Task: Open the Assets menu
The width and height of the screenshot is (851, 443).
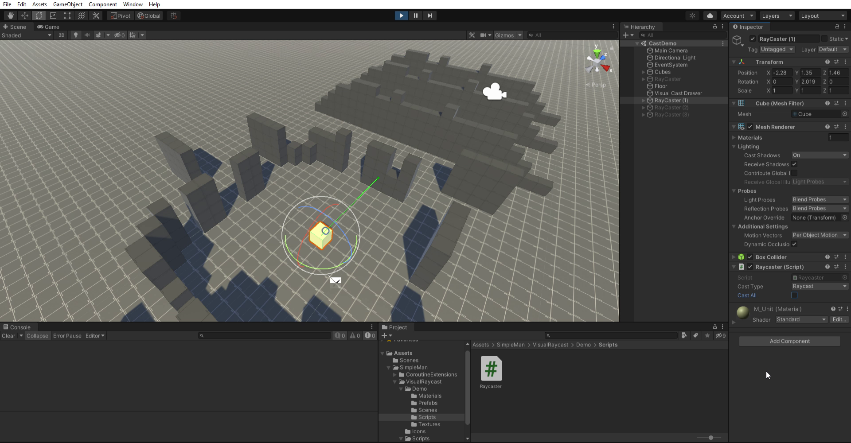Action: point(39,4)
